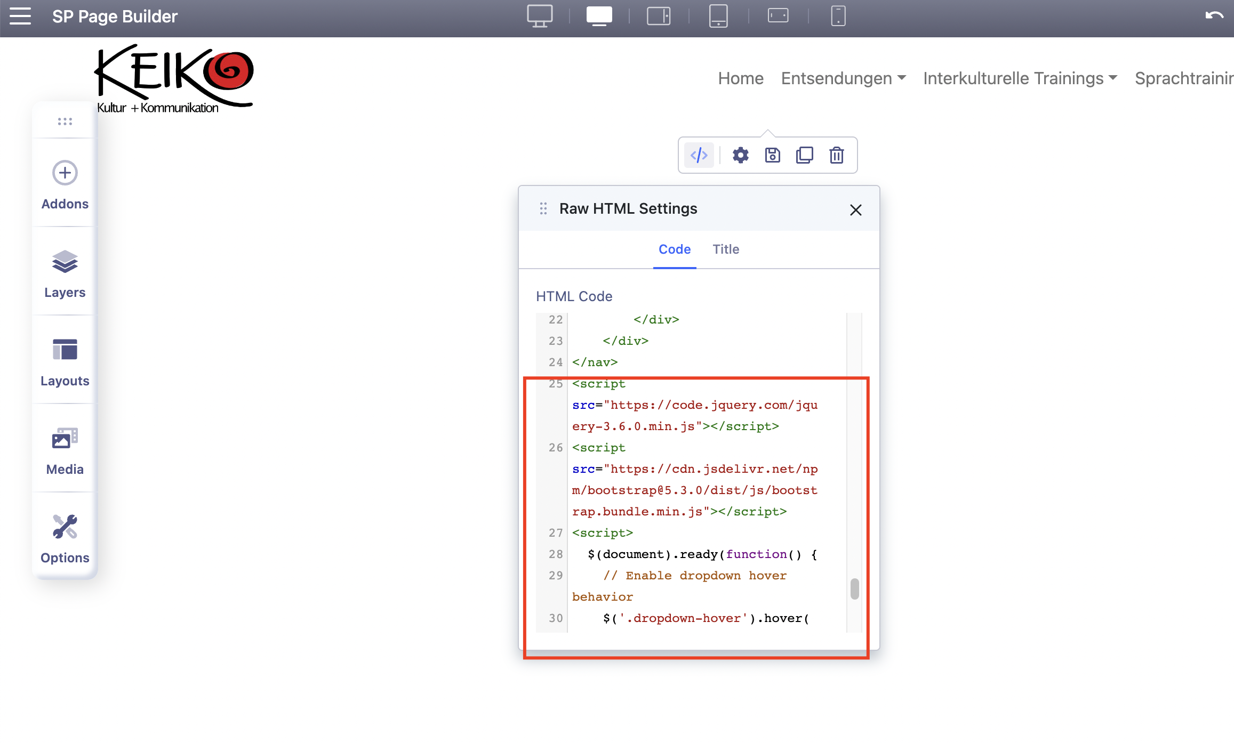Open the hamburger menu in SP Page Builder

coord(20,16)
